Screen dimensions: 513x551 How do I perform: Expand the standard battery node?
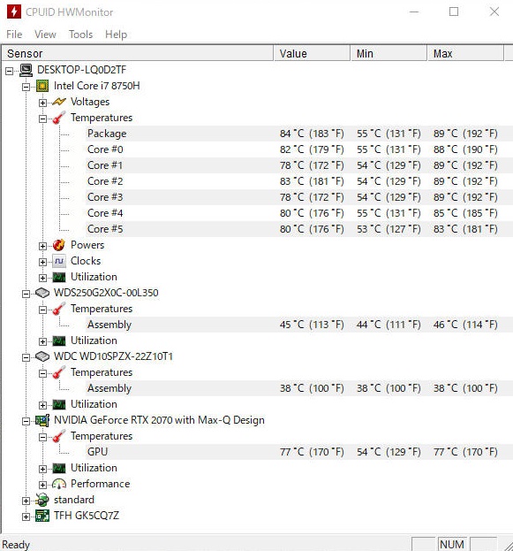click(26, 501)
